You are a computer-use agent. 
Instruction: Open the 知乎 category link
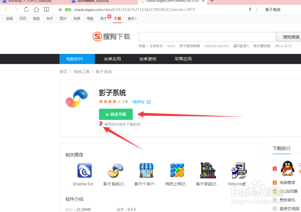(x=50, y=19)
